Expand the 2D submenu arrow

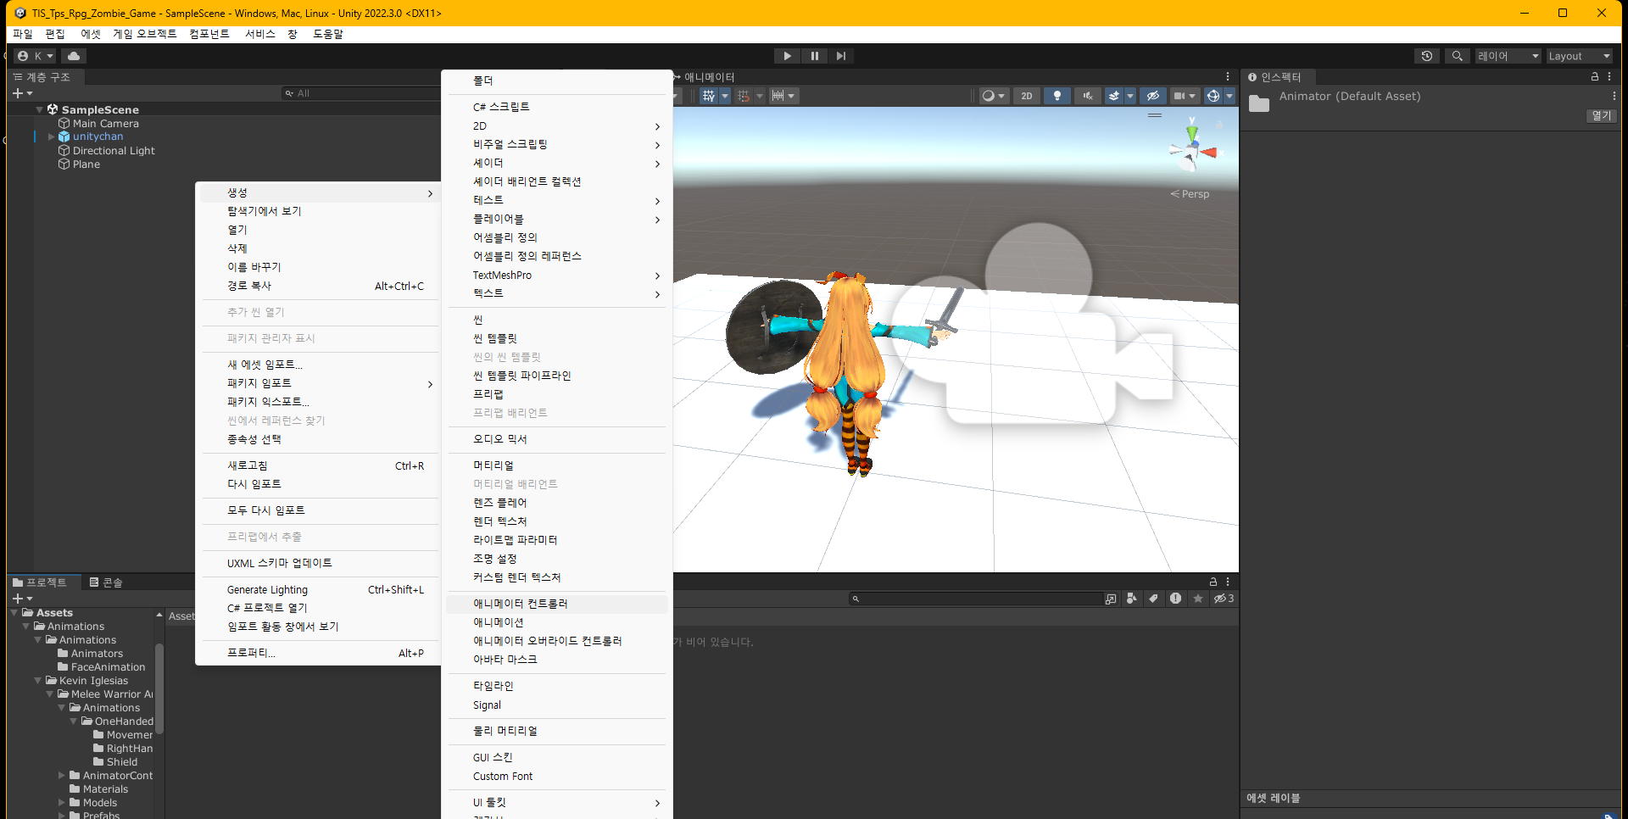pos(657,126)
